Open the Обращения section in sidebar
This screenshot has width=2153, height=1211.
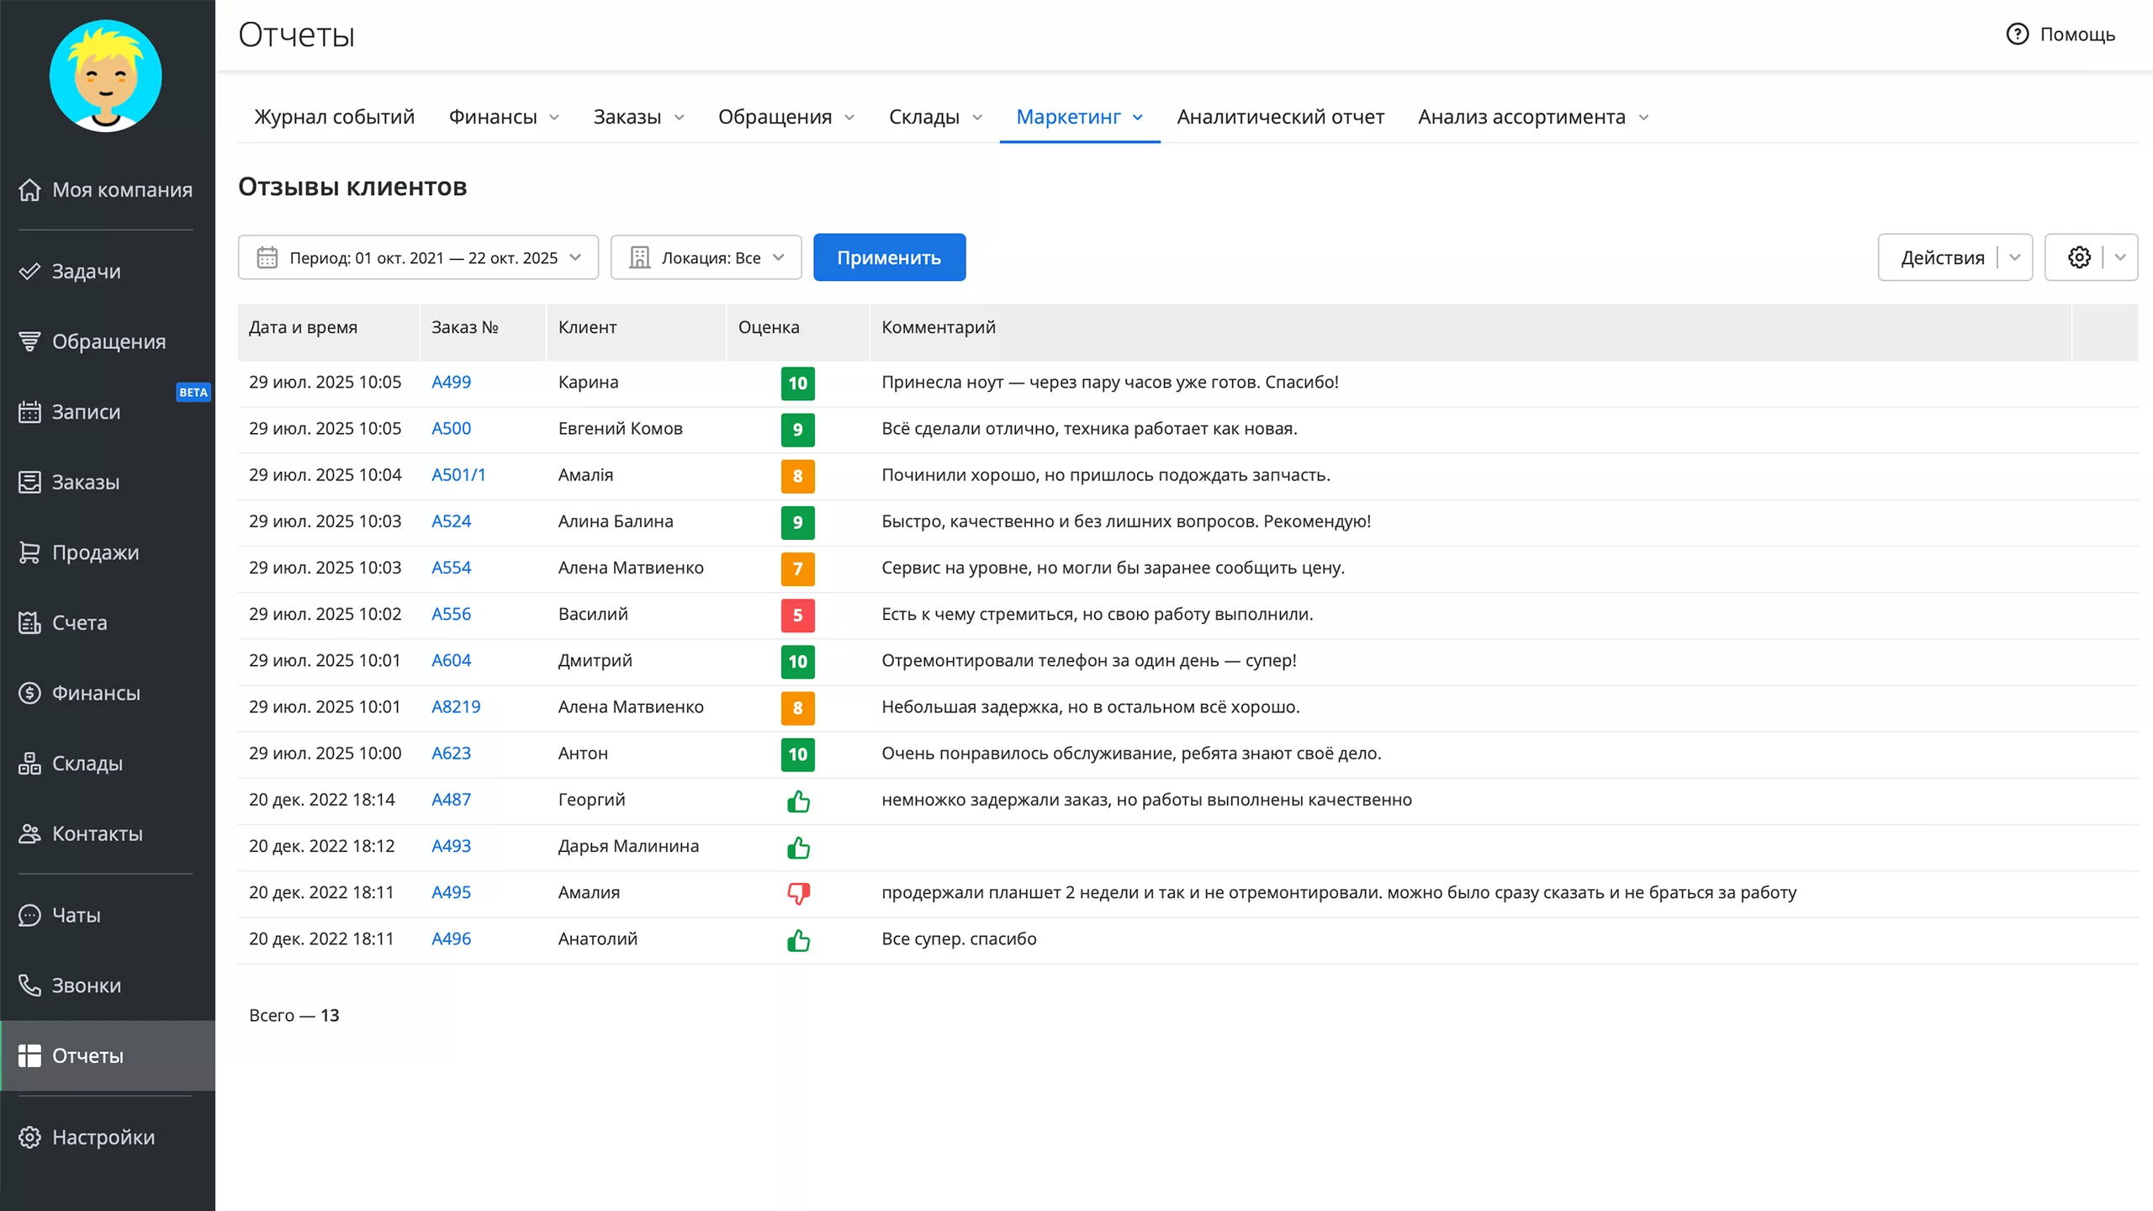click(x=108, y=341)
